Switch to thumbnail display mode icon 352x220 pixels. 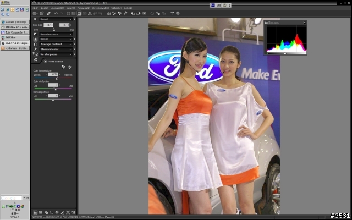[x=68, y=13]
